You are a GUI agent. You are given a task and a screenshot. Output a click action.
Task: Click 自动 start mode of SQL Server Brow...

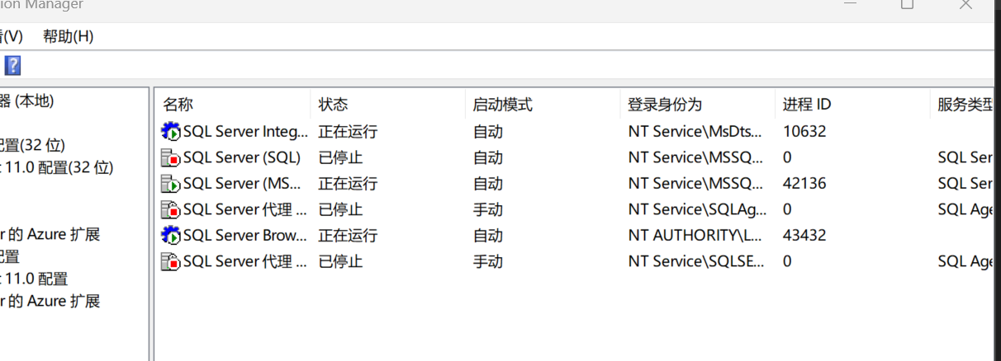click(x=487, y=235)
